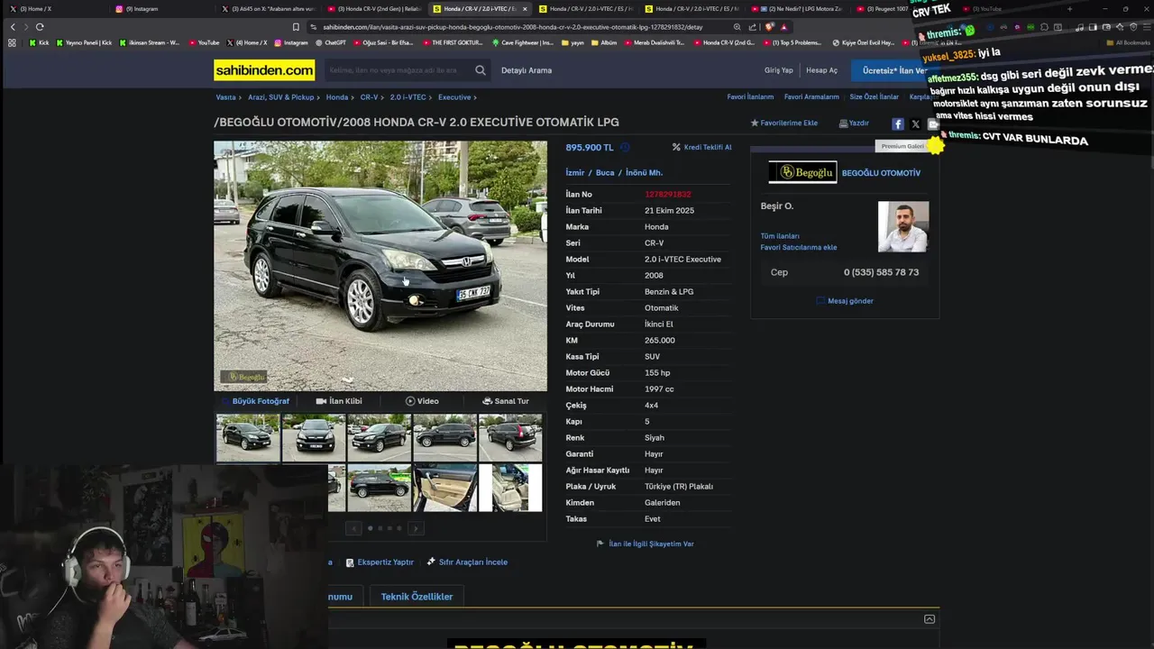Open İlan Klibi tab
This screenshot has width=1154, height=649.
click(339, 401)
